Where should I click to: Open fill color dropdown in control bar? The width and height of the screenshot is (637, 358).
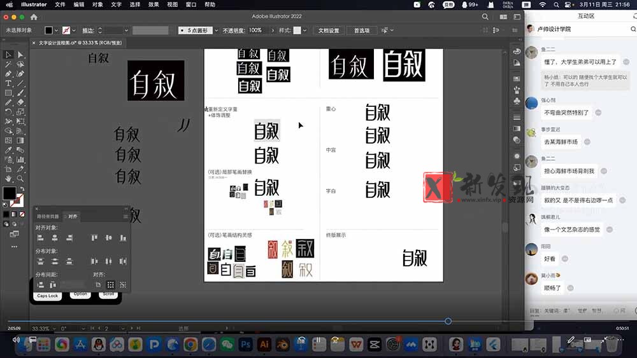[x=56, y=31]
